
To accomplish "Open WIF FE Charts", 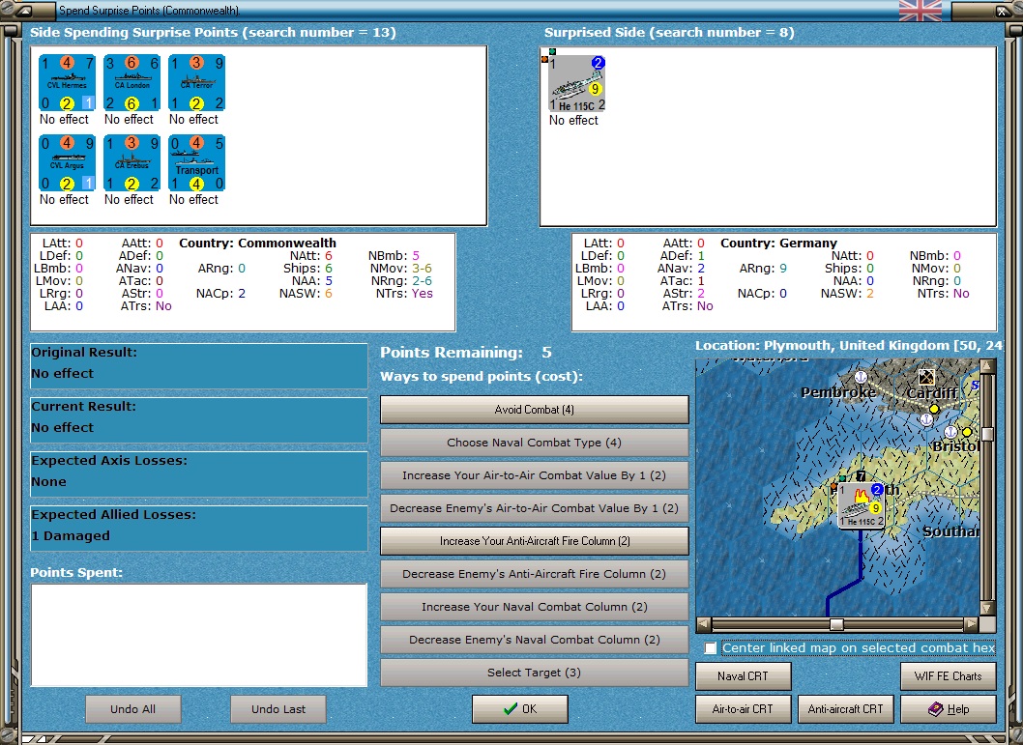I will coord(949,675).
